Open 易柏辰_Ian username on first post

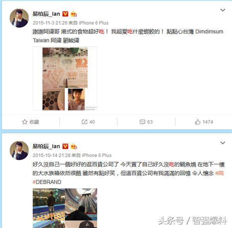click(x=46, y=14)
